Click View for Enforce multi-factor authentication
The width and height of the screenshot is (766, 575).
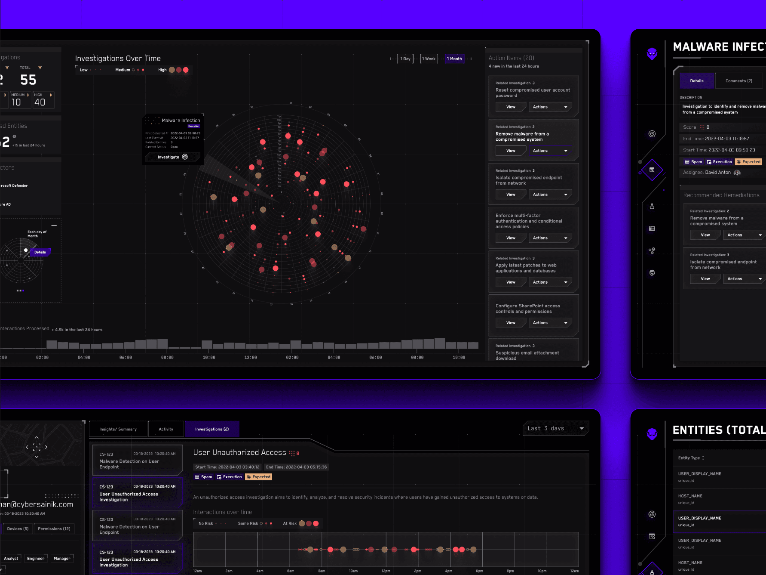point(511,238)
